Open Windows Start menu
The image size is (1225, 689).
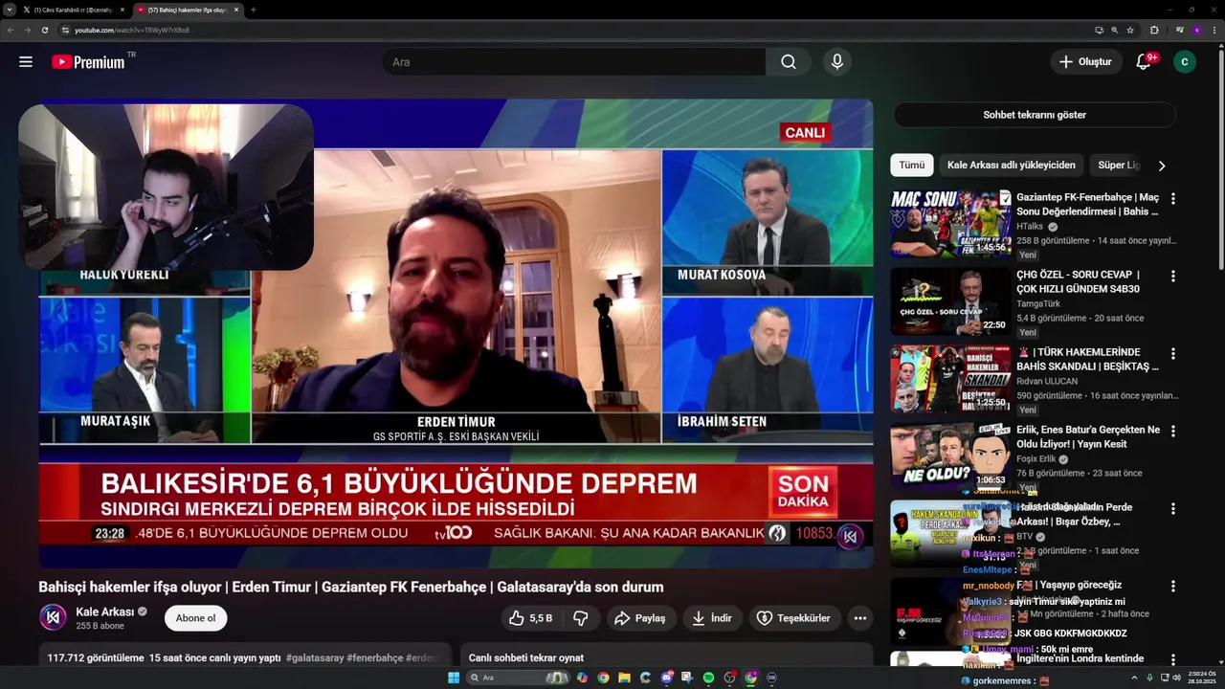tap(453, 678)
